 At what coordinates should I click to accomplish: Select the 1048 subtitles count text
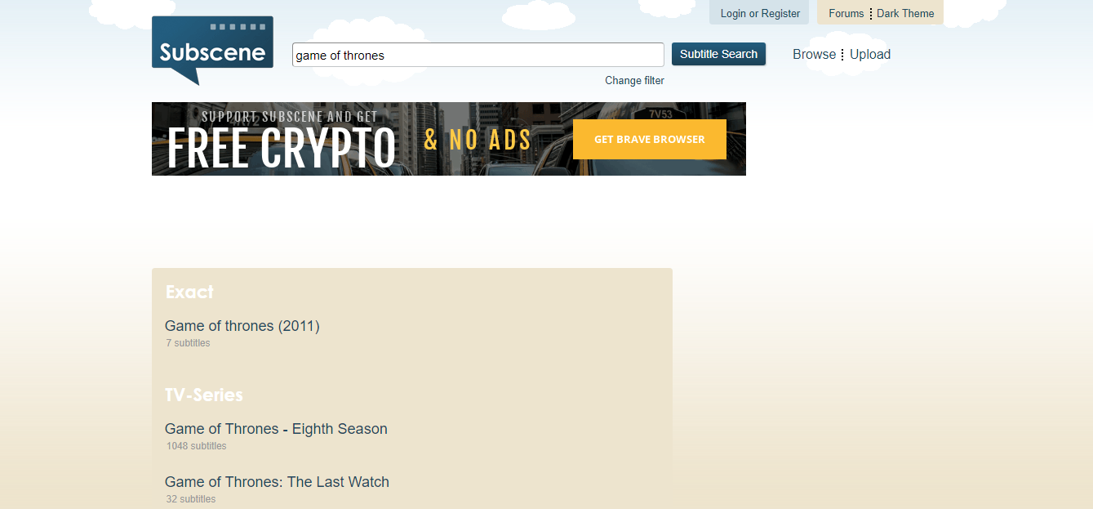click(197, 446)
